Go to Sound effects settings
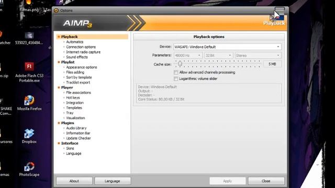 77,57
